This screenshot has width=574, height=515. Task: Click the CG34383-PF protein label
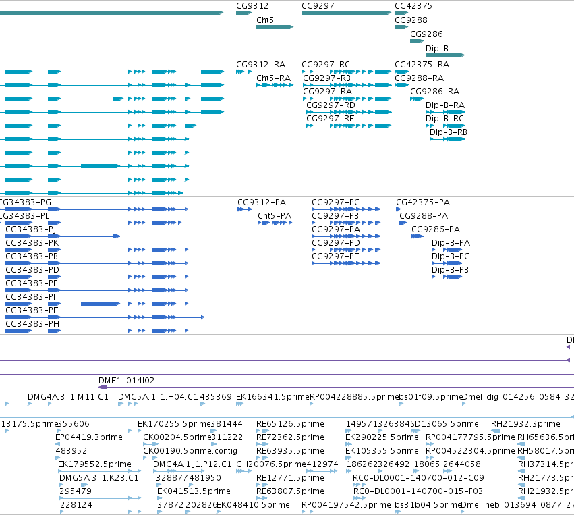31,283
